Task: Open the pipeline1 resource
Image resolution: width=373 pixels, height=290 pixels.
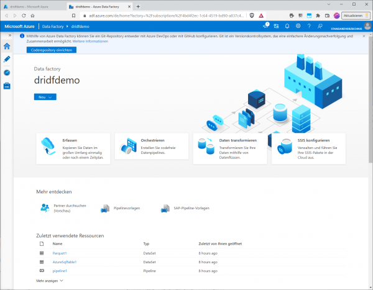Action: click(x=60, y=271)
